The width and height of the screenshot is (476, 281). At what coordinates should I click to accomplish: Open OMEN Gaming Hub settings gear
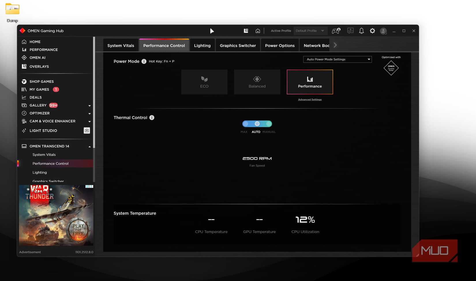(x=372, y=31)
